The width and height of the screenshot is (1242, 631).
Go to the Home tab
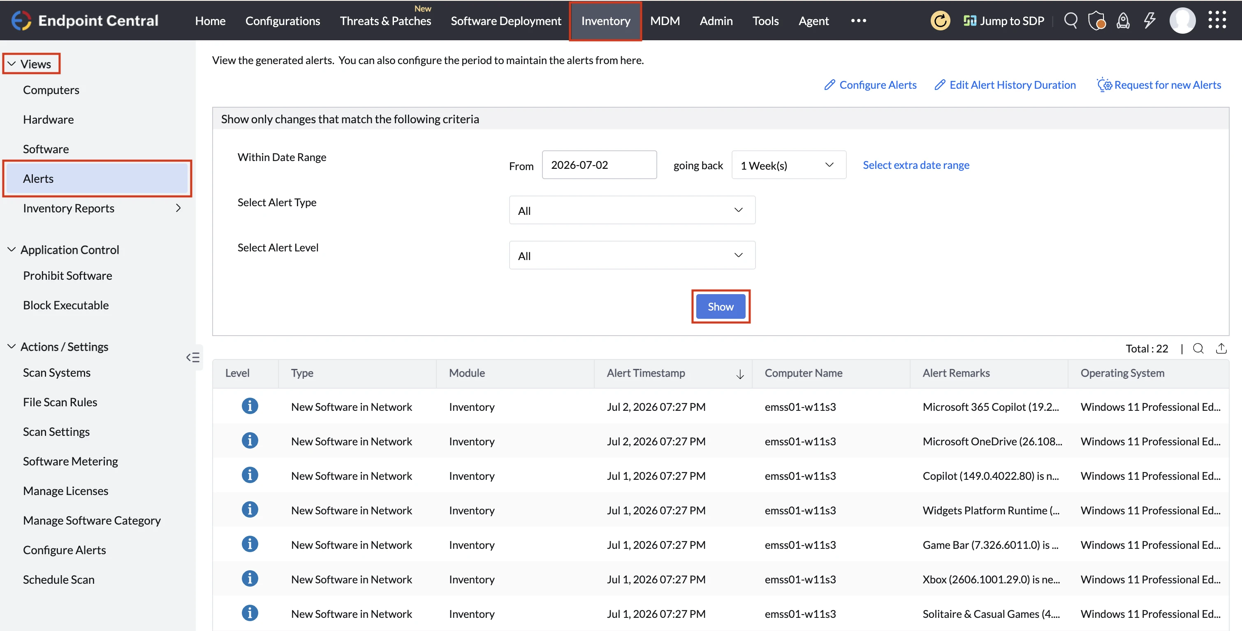pos(210,21)
